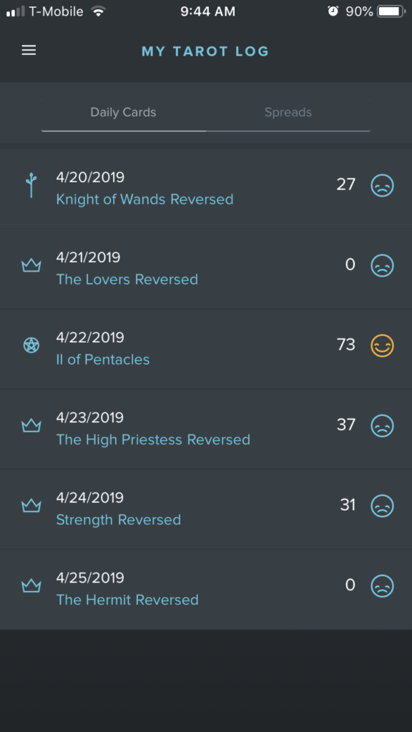Screen dimensions: 412x732
Task: Tap the crown icon beside Strength Reversed
Action: 31,505
